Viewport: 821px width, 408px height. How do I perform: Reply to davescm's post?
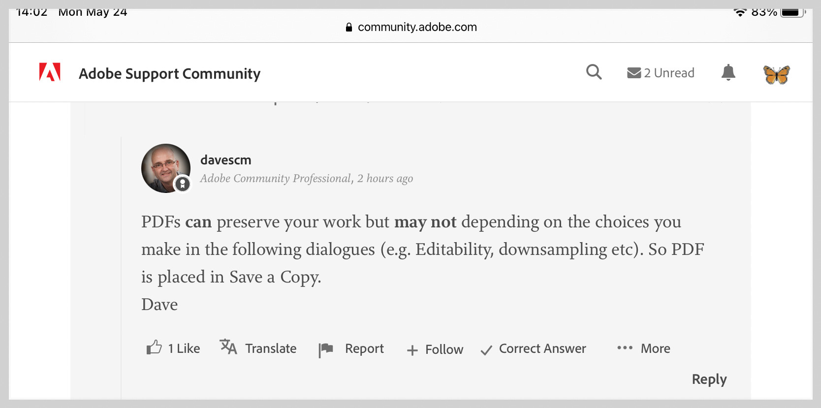(x=709, y=379)
